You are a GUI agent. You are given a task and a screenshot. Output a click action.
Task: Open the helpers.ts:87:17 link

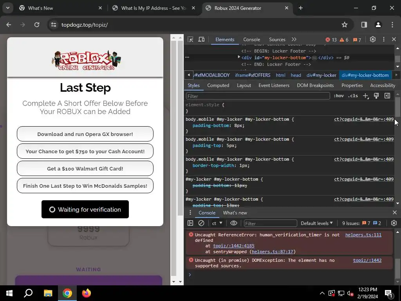pos(273,252)
